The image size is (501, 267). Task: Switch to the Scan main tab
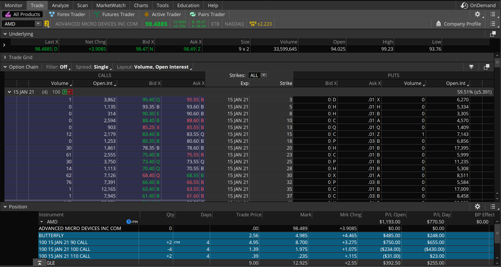click(x=83, y=5)
